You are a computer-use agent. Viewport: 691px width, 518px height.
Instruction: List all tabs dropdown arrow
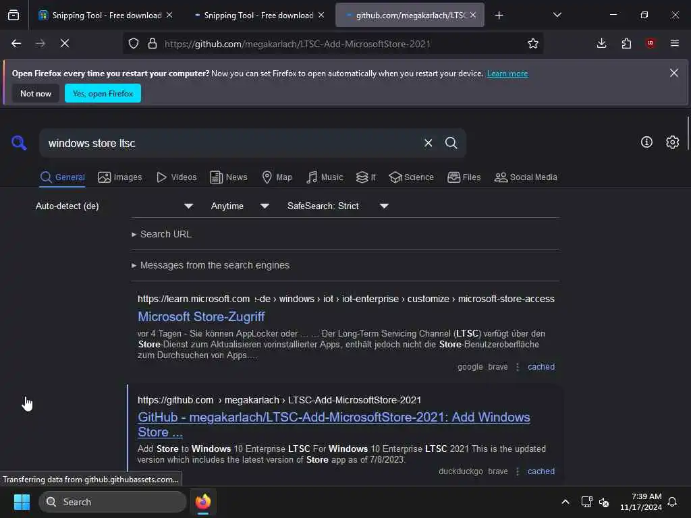(x=557, y=15)
